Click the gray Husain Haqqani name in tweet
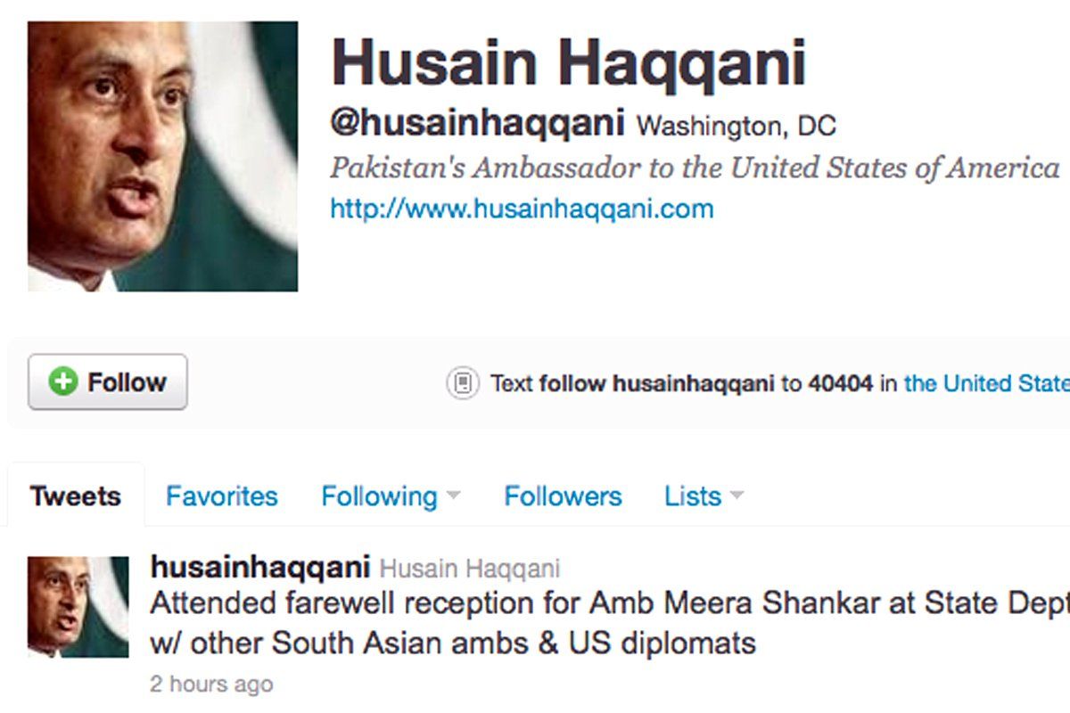 point(470,568)
